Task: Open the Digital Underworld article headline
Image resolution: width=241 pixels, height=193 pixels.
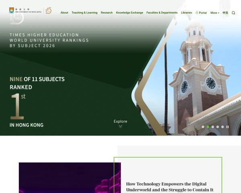Action: coord(170,187)
